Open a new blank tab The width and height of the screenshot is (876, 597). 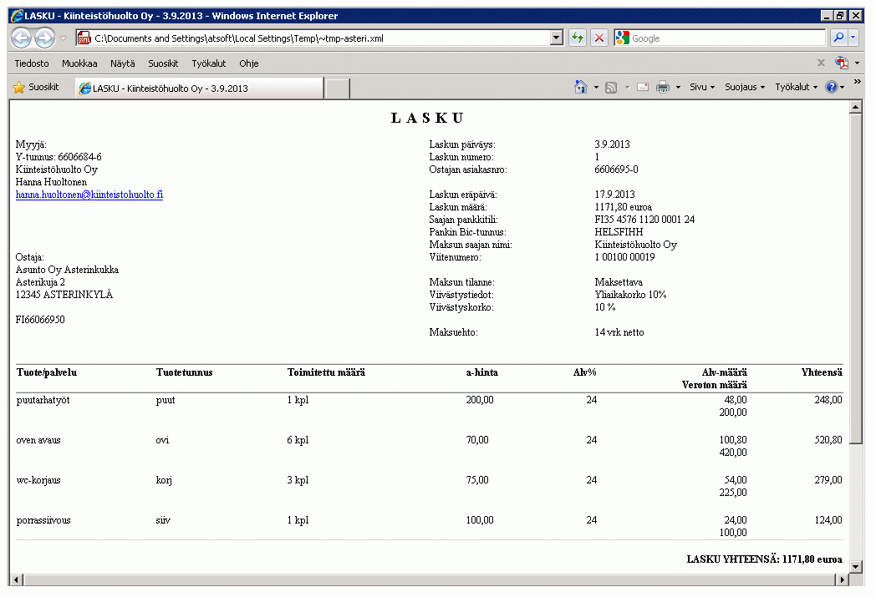(x=337, y=89)
